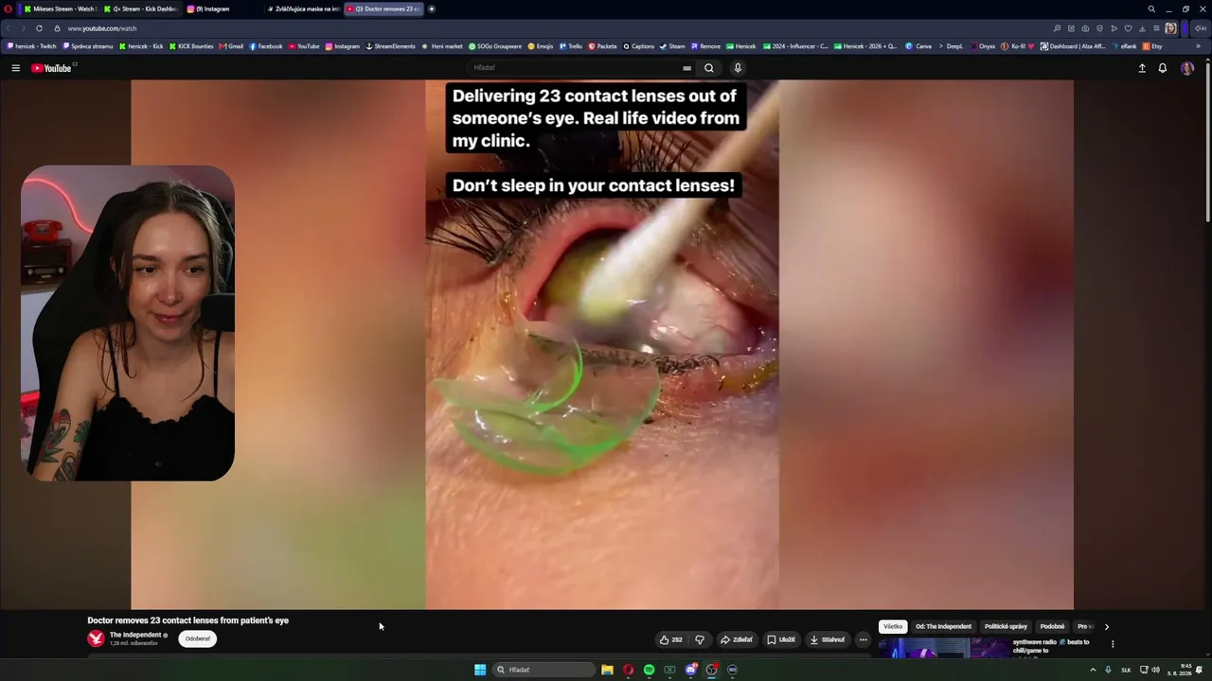Go to the YouTube home logo
This screenshot has height=681, width=1212.
52,68
